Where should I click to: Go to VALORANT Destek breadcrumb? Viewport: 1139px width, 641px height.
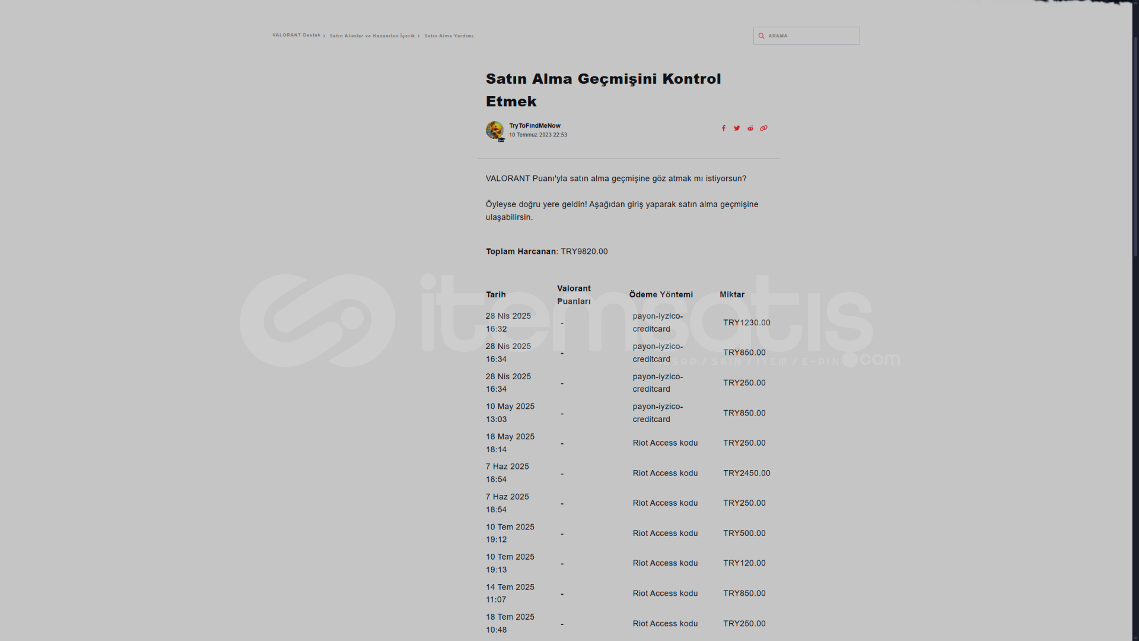coord(296,35)
